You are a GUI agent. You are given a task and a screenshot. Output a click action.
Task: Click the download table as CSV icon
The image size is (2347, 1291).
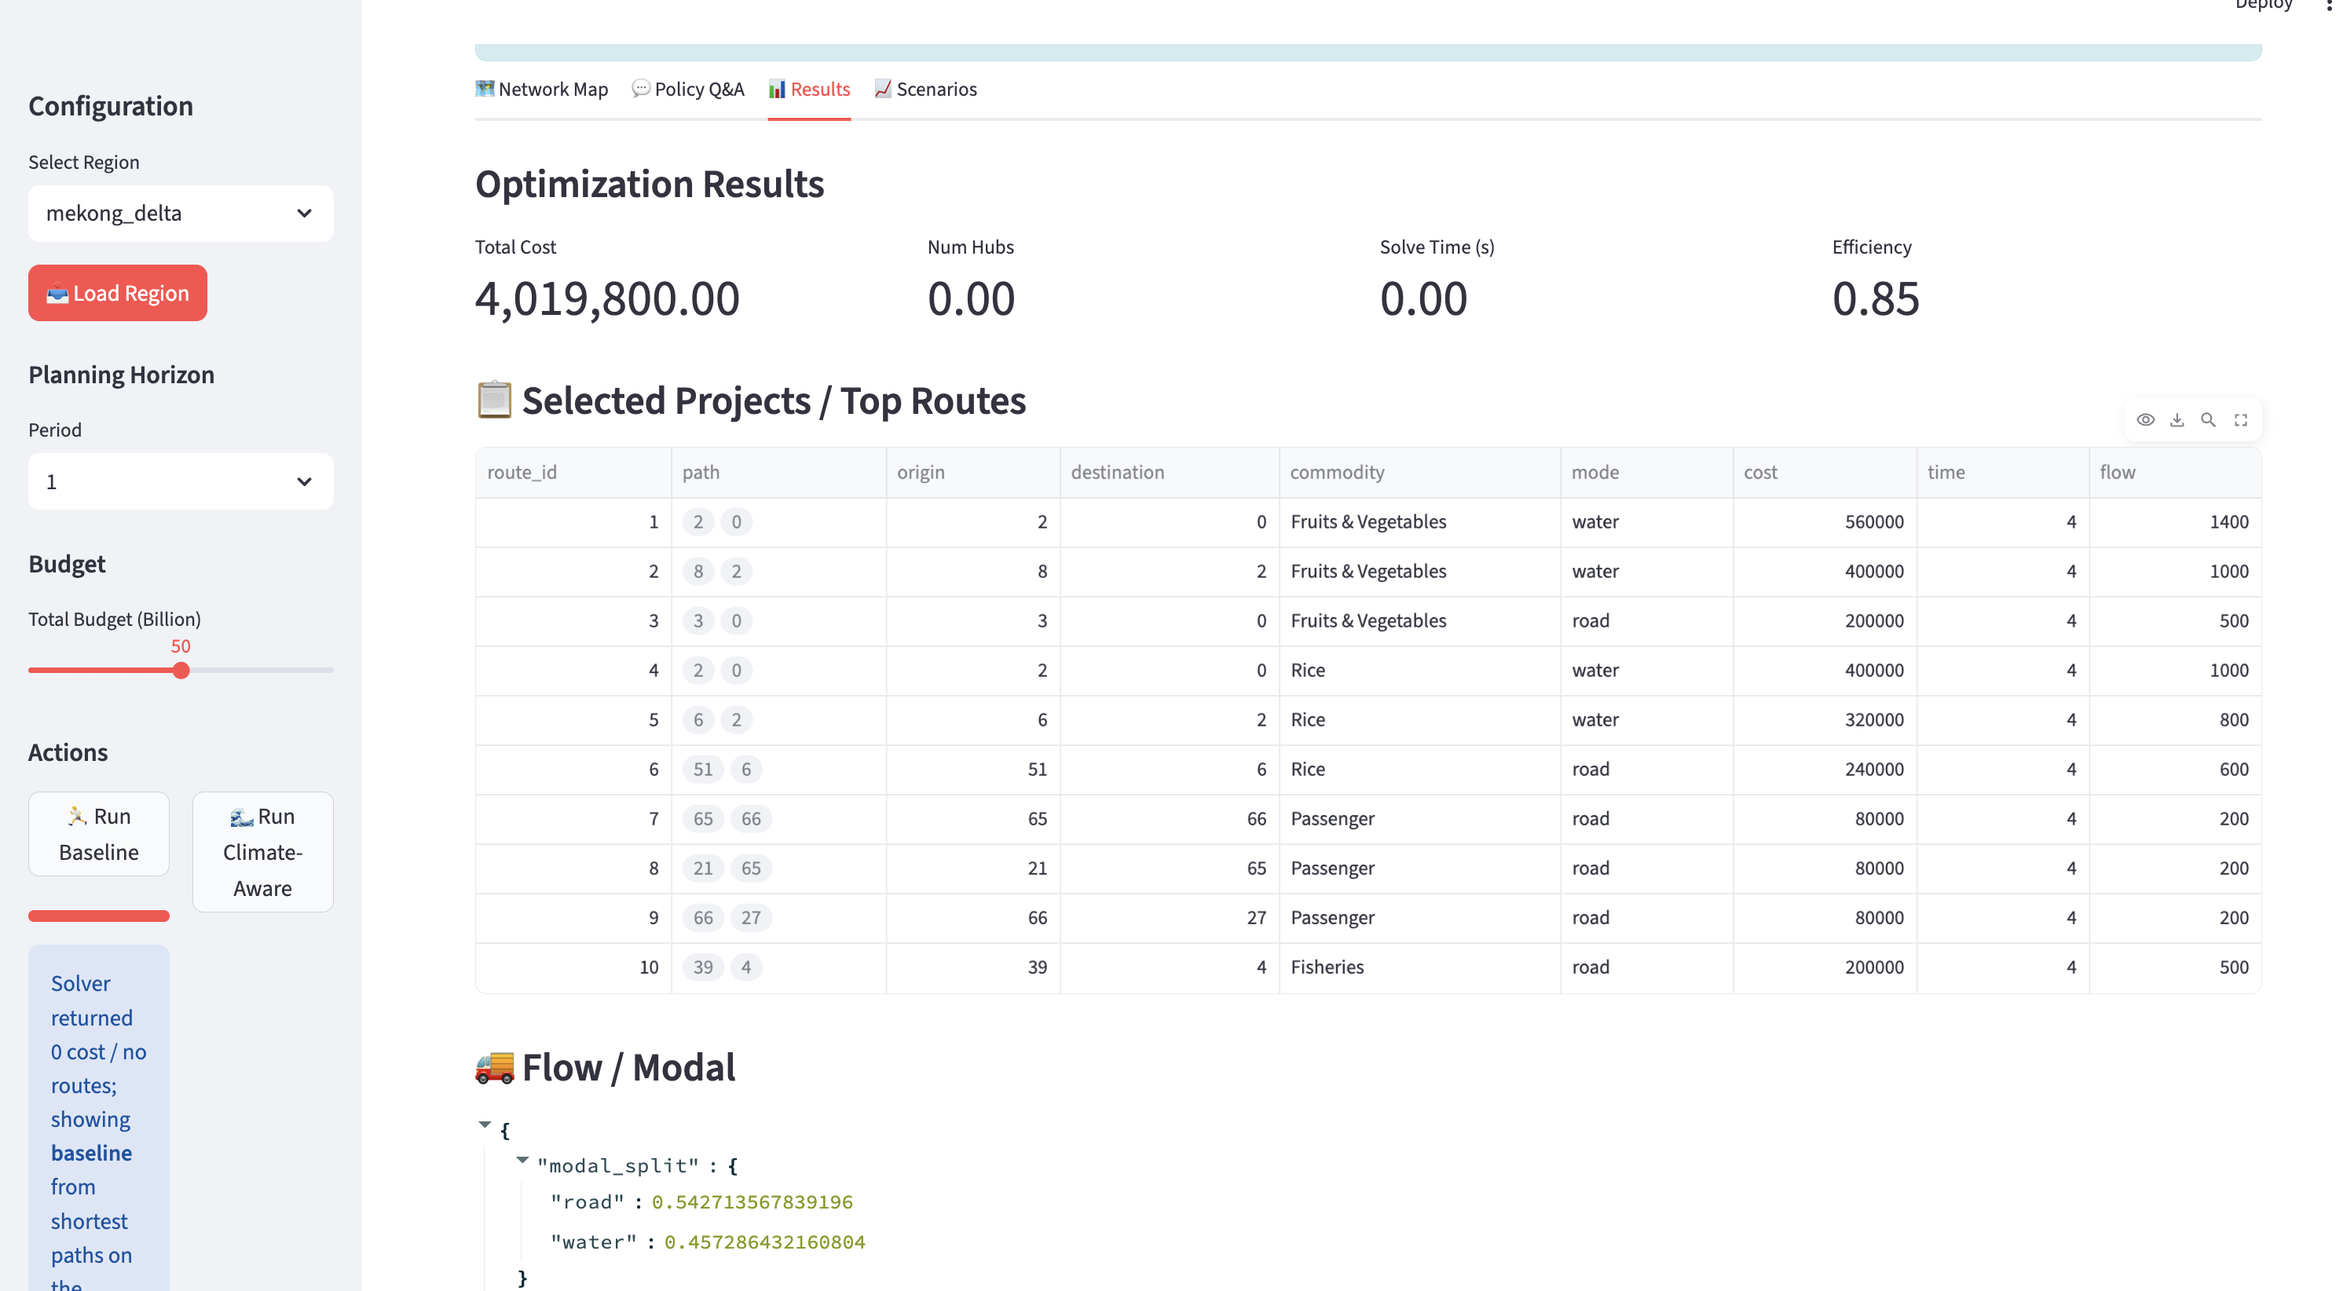(2177, 420)
